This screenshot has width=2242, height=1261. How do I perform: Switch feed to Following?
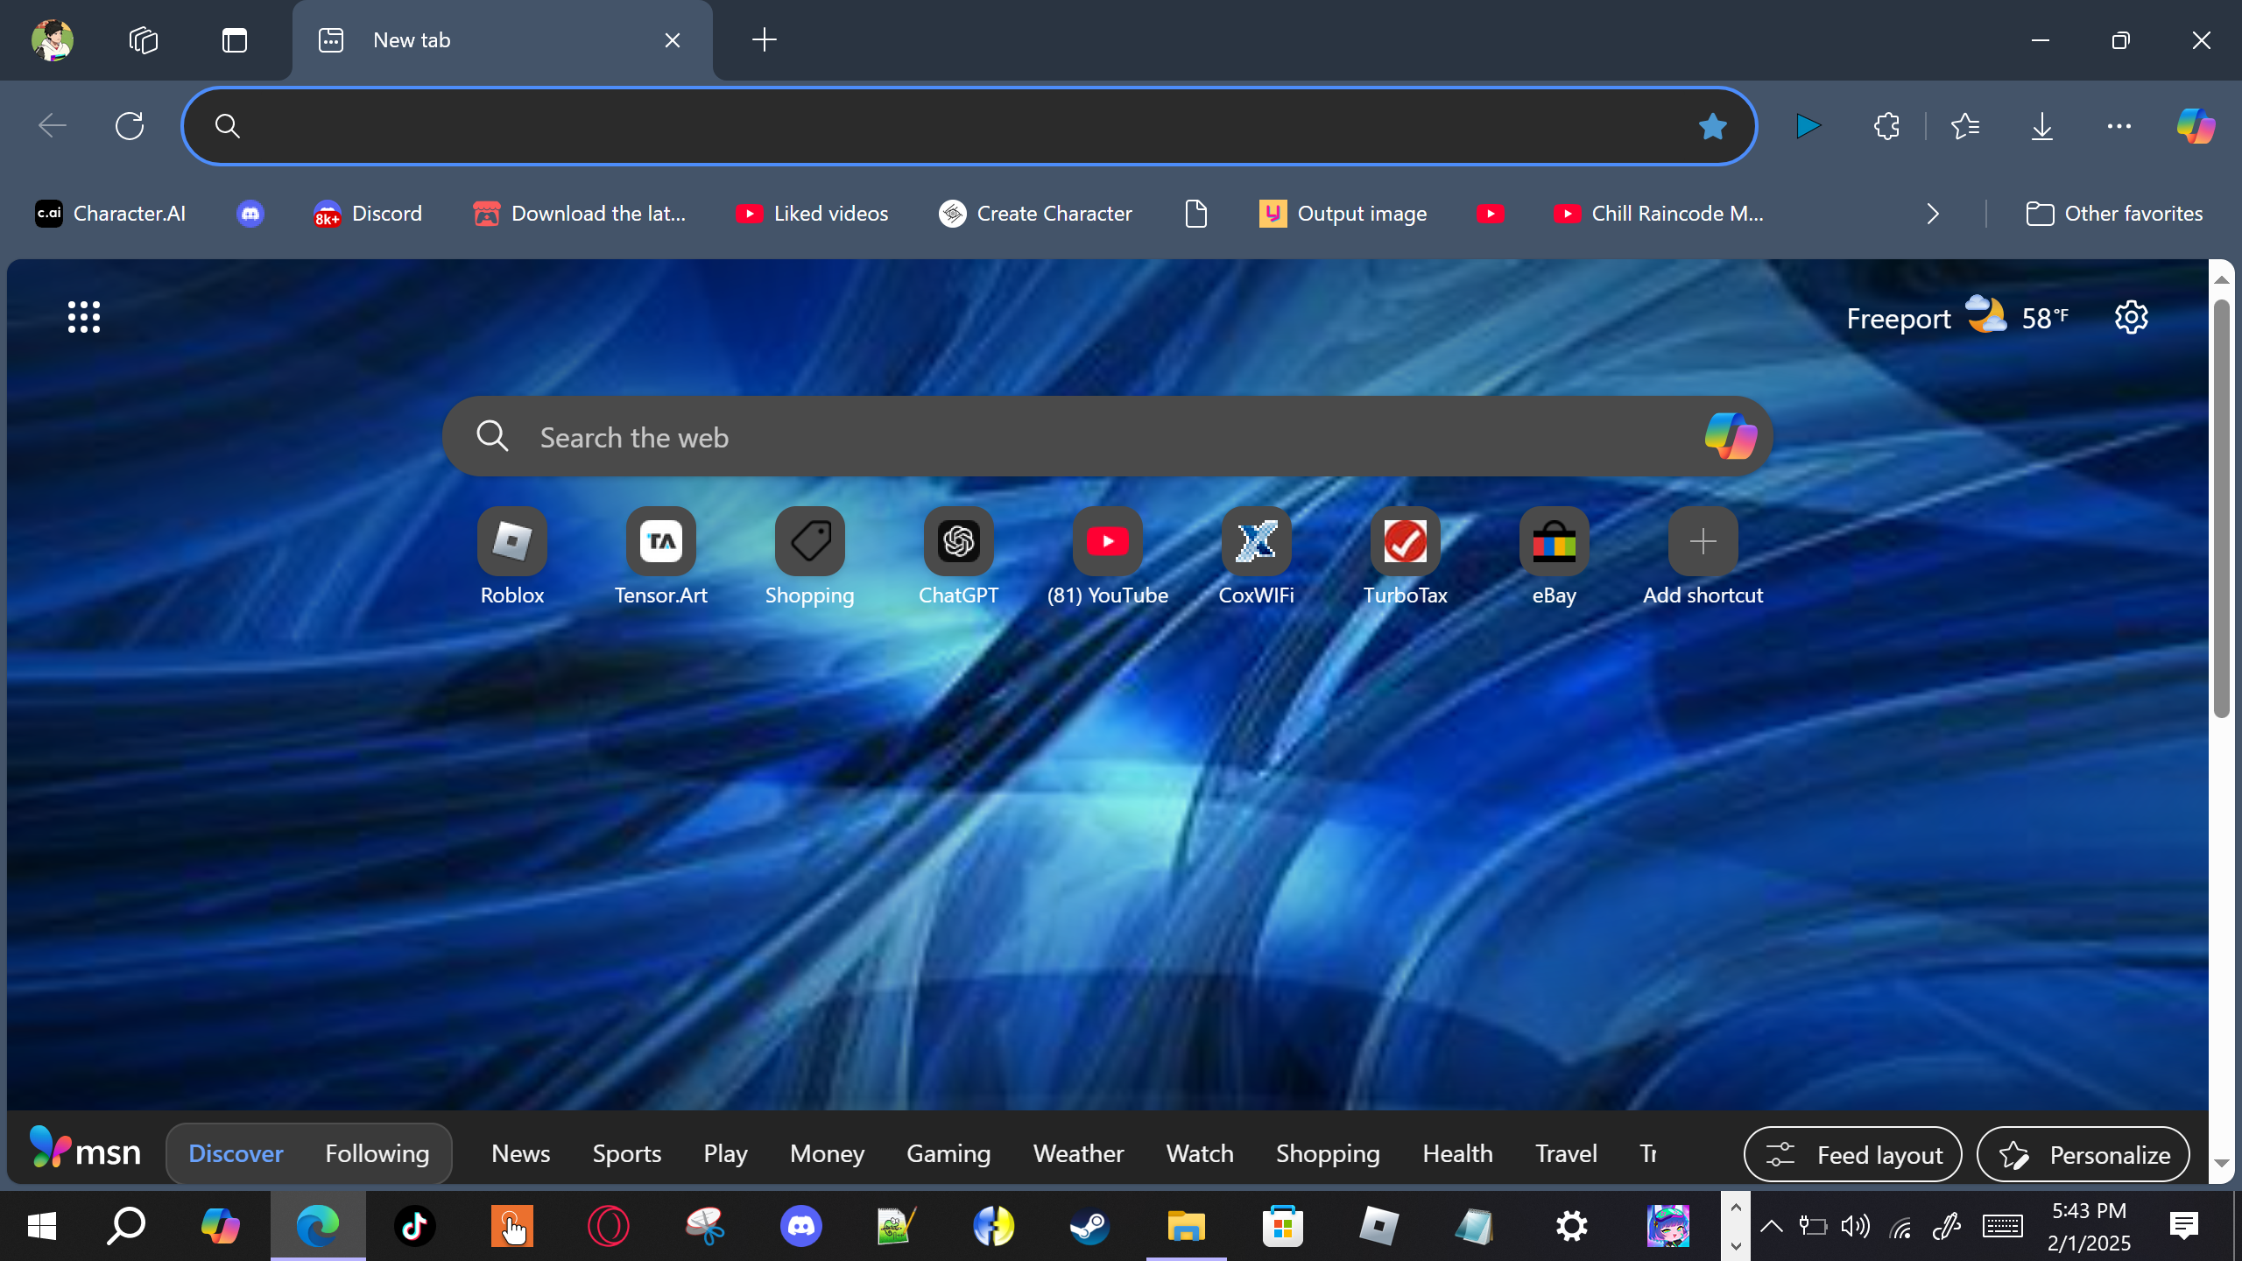click(377, 1153)
